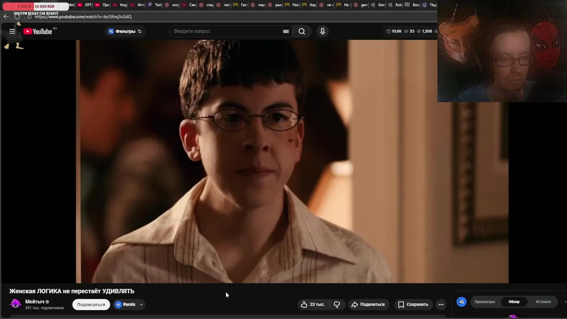This screenshot has width=567, height=319.
Task: Open the on-screen keyboard in the search box
Action: [286, 31]
